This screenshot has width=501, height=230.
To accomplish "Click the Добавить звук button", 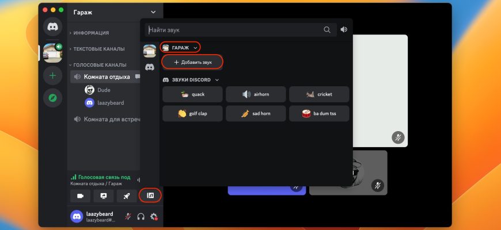I will coord(192,62).
